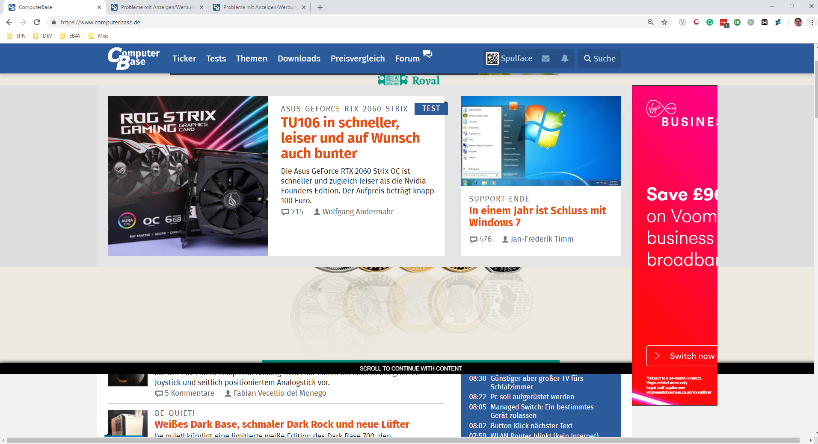Click the browser forward arrow
This screenshot has height=444, width=818.
(x=23, y=22)
